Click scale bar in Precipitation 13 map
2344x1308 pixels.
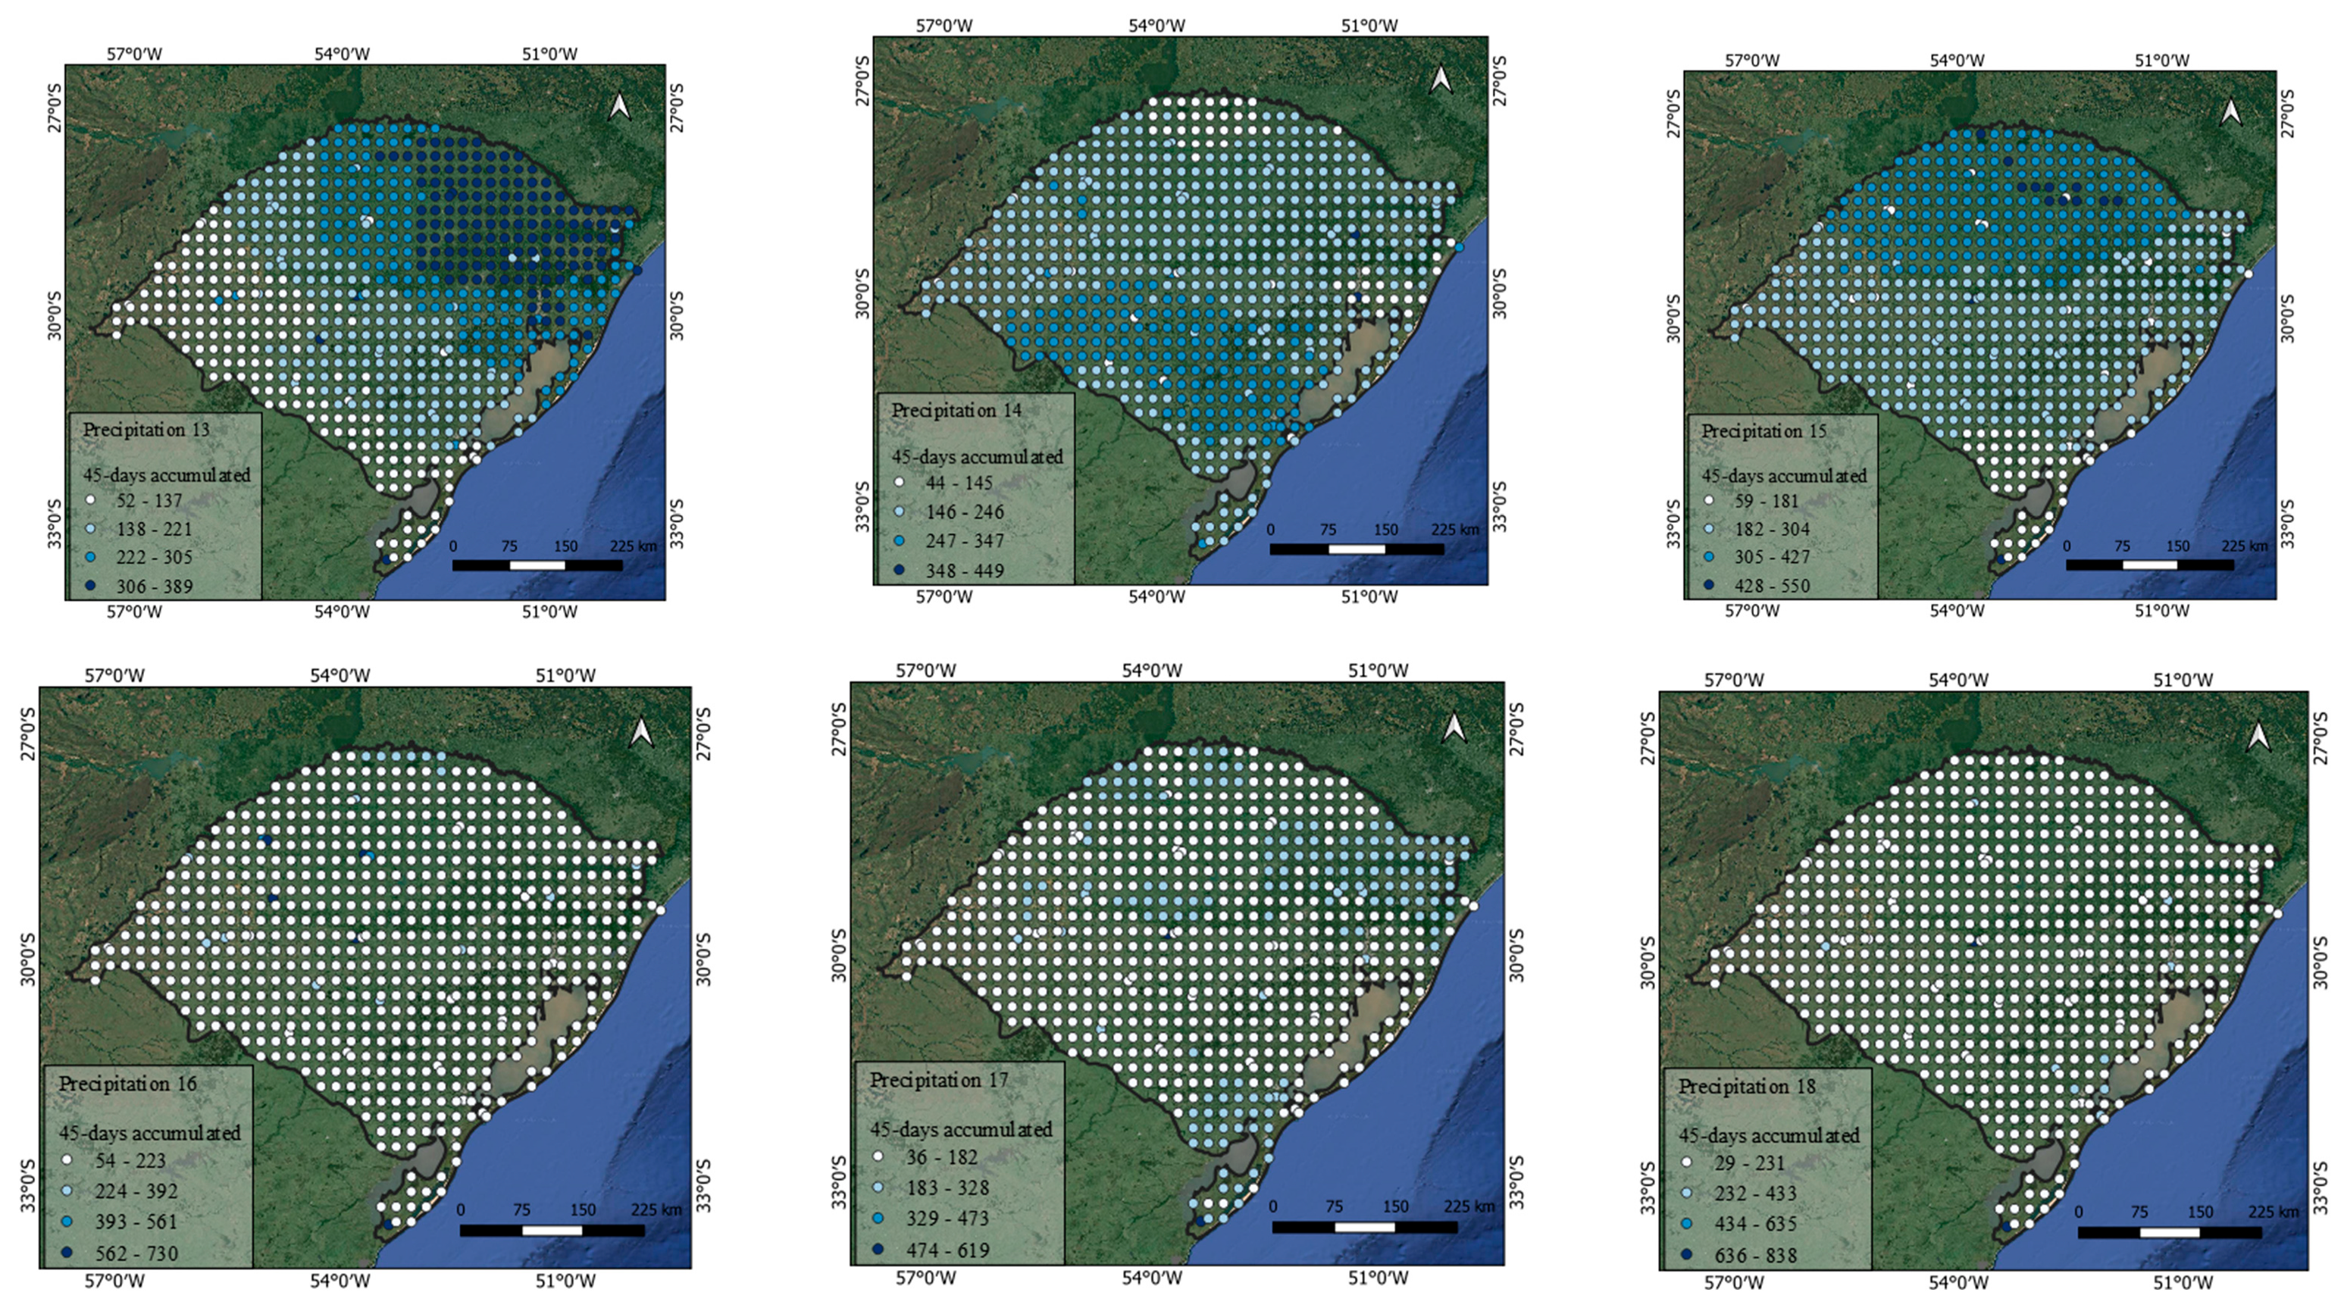click(537, 565)
